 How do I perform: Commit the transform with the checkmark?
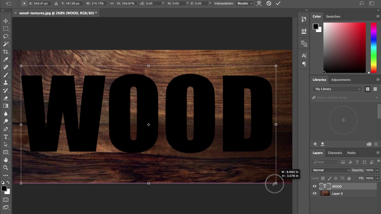[278, 3]
